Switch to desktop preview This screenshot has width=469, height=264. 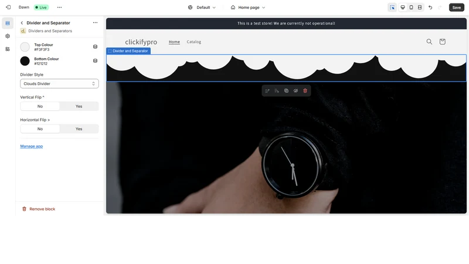coord(403,8)
